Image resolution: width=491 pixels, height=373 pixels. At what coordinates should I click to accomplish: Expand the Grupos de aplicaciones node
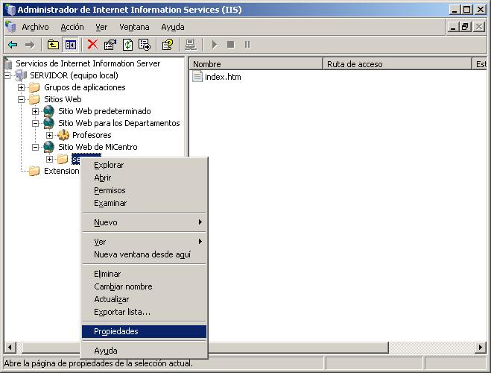pos(21,87)
